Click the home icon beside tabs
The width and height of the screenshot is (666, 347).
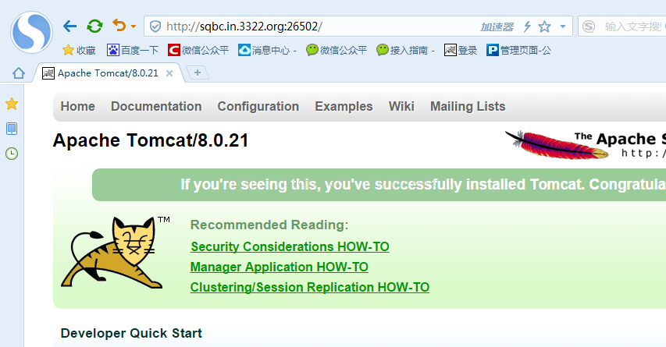point(19,73)
